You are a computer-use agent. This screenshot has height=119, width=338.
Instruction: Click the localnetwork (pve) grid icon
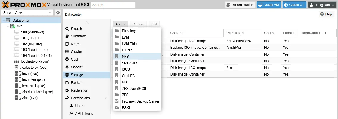tap(17, 61)
